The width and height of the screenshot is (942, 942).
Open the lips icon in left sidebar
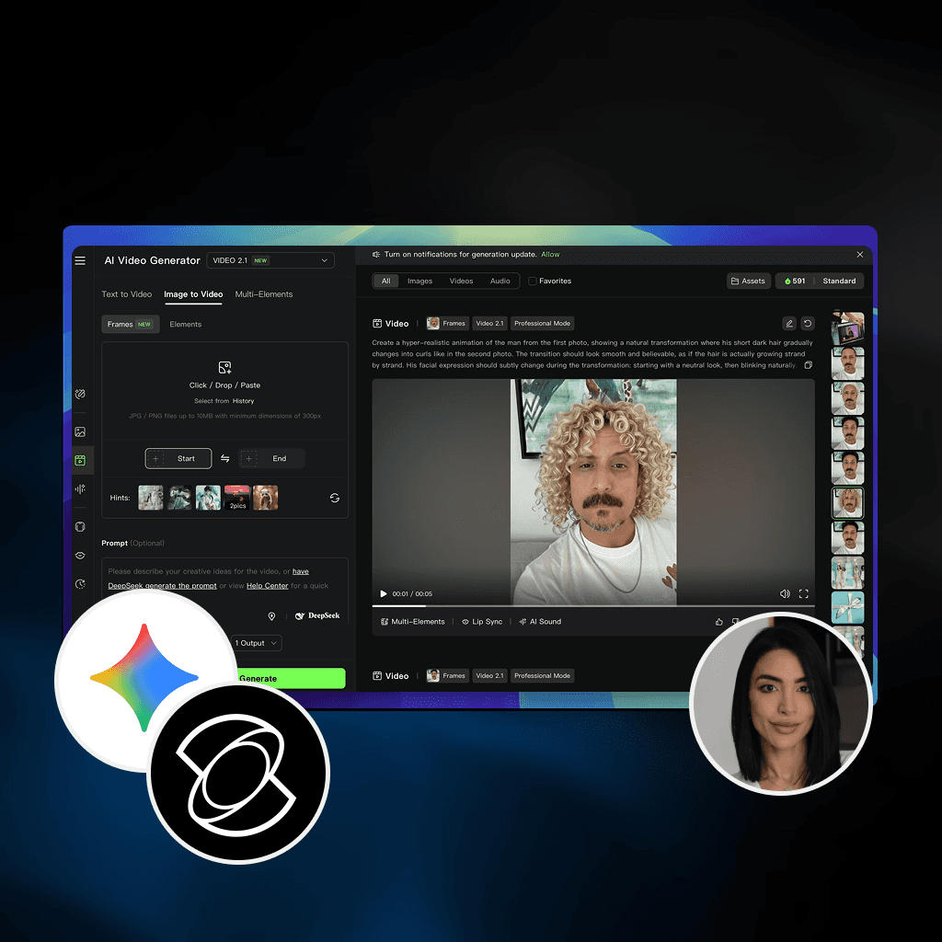[x=80, y=556]
